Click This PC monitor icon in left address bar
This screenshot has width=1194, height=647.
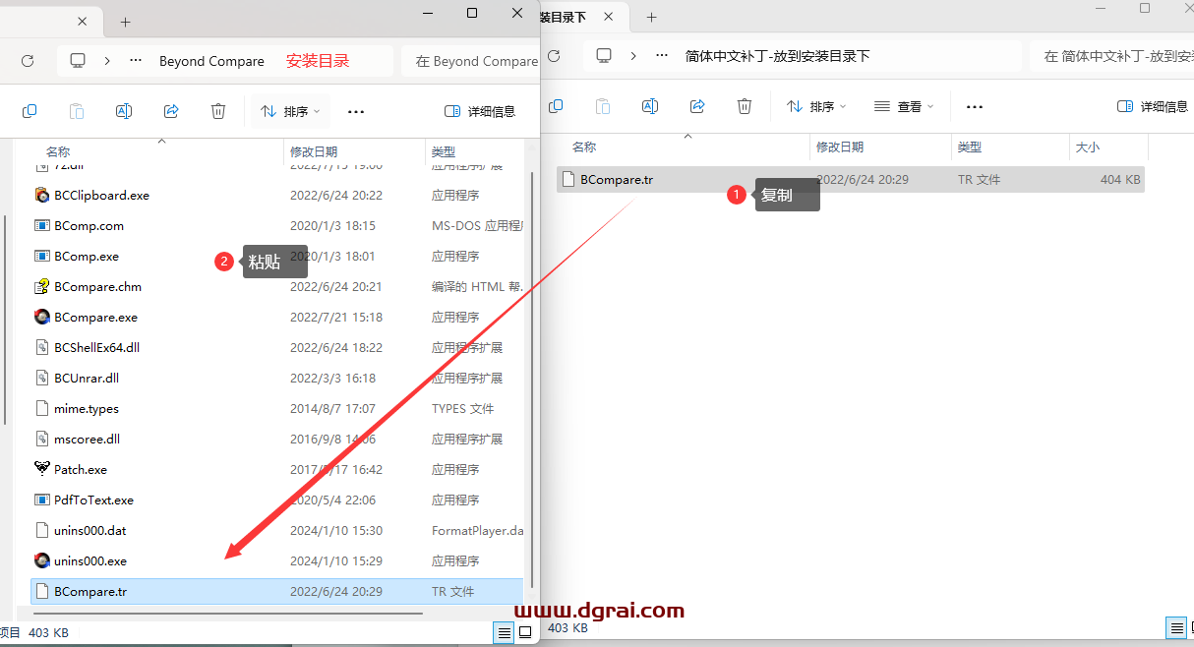(78, 61)
